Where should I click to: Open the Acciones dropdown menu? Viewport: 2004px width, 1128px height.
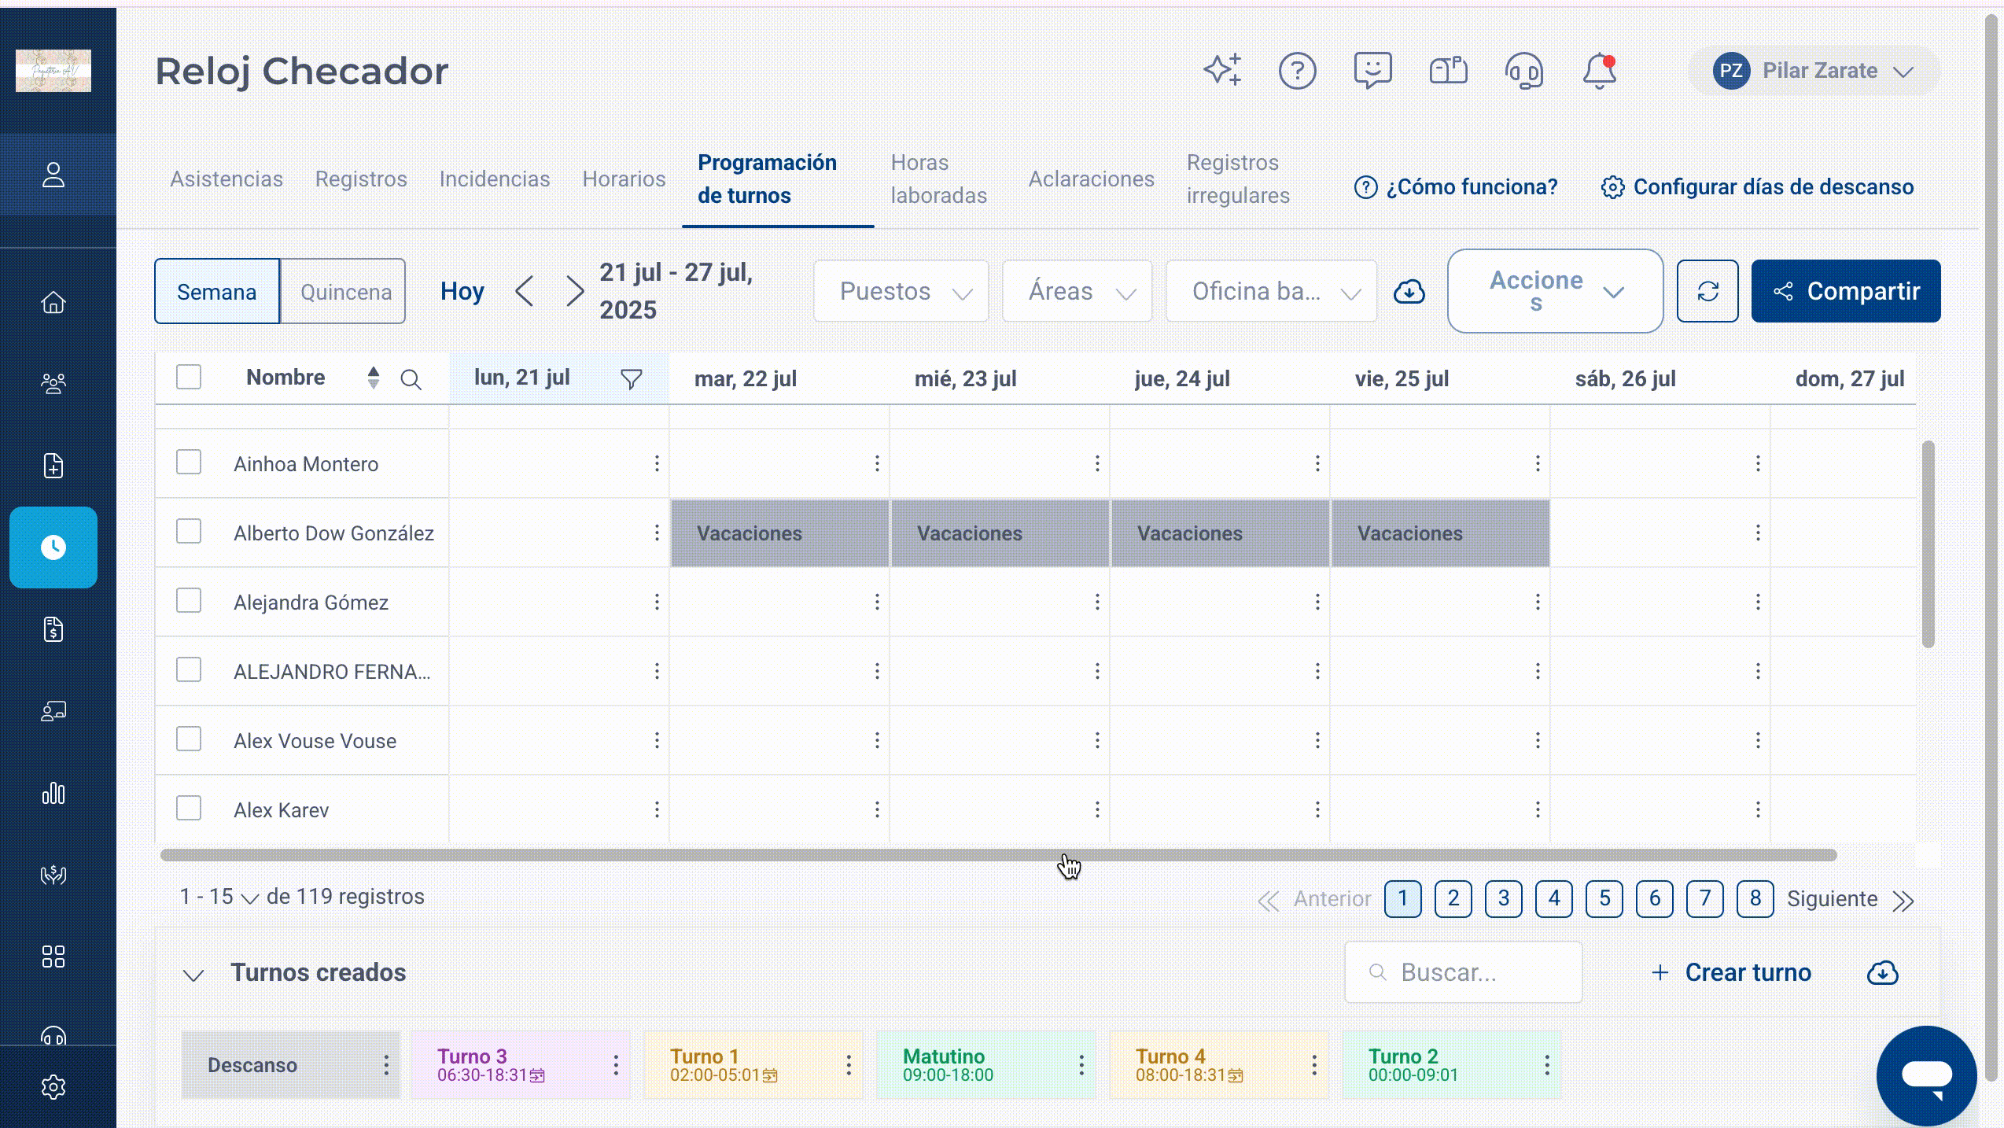click(x=1555, y=291)
